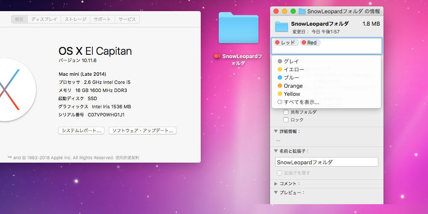Click the serial number C07VP0WHG1J1
Image resolution: width=428 pixels, height=214 pixels.
point(106,115)
